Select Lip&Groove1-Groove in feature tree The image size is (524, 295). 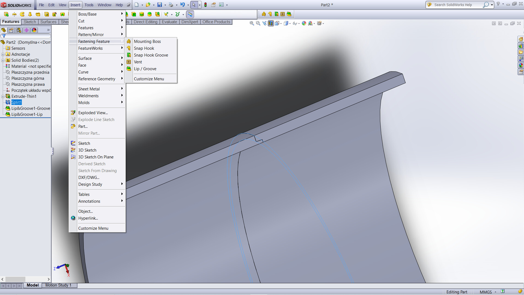[x=31, y=108]
